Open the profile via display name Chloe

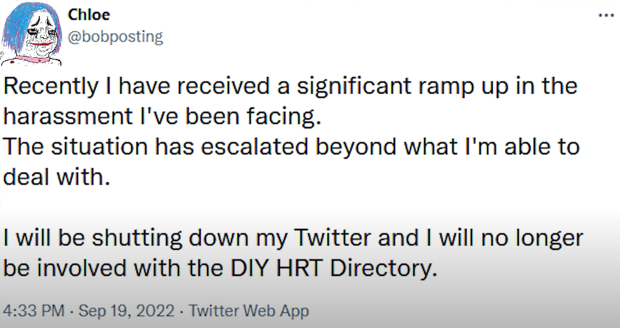(88, 14)
